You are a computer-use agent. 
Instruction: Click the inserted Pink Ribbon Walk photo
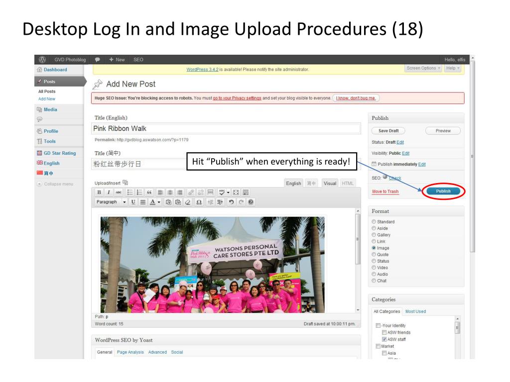click(212, 265)
